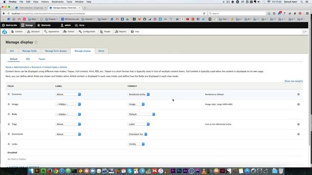Grab the Tags row drag handle

[x=9, y=124]
